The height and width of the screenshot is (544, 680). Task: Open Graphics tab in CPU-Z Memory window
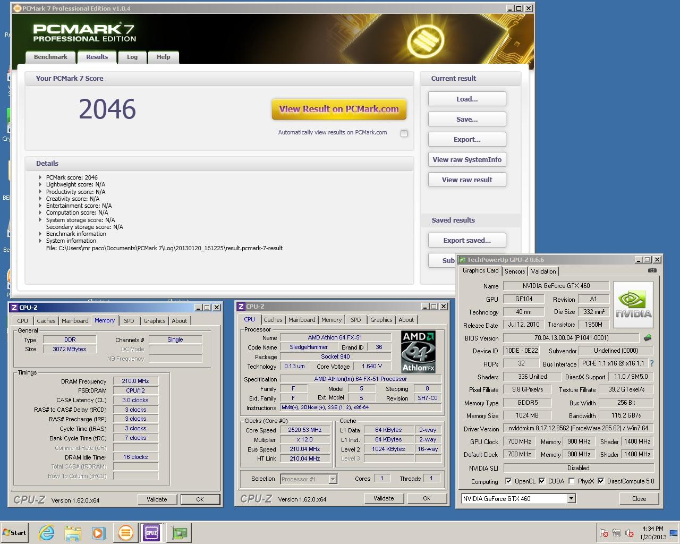coord(154,321)
